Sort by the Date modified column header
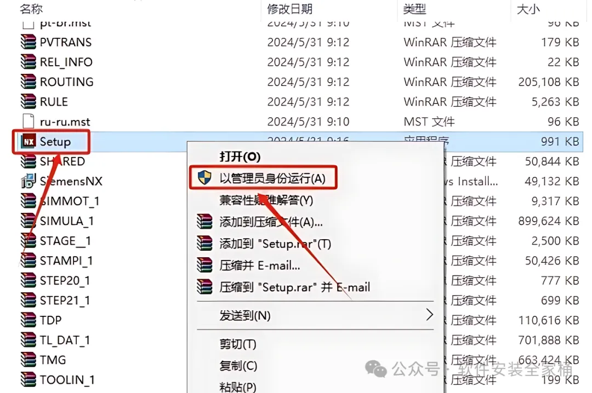 point(289,9)
